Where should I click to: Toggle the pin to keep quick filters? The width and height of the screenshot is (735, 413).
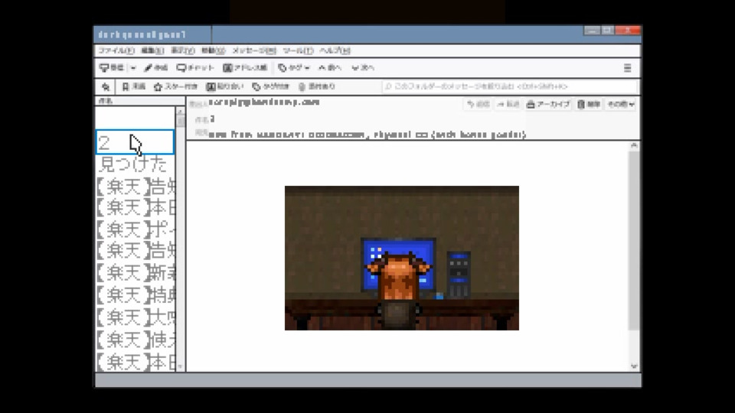coord(106,86)
